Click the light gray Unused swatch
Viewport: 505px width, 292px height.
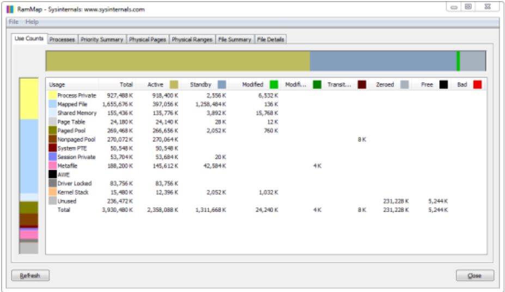coord(53,201)
